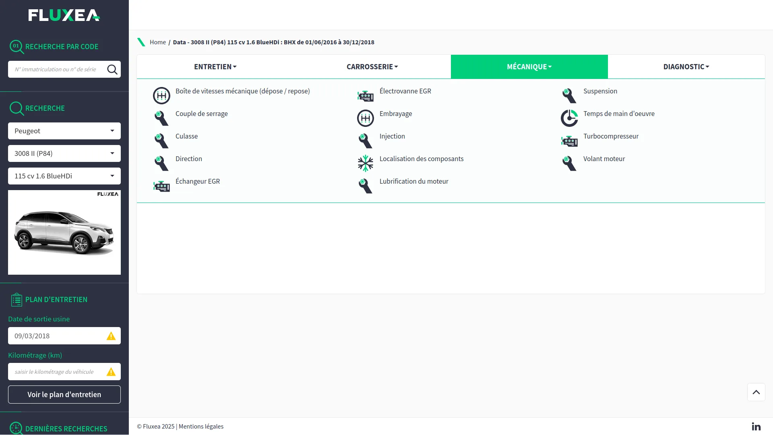Screen dimensions: 773x435
Task: Click the wrench icon next to Direction
Action: pos(161,164)
